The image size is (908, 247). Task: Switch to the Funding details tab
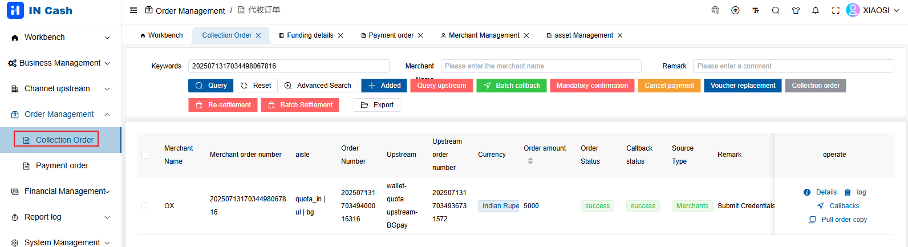(310, 35)
